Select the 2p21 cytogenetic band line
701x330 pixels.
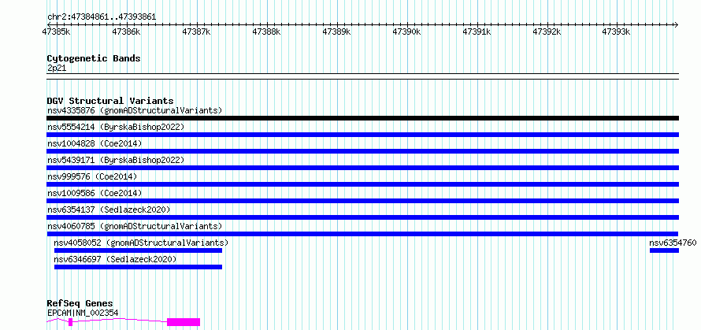(363, 76)
